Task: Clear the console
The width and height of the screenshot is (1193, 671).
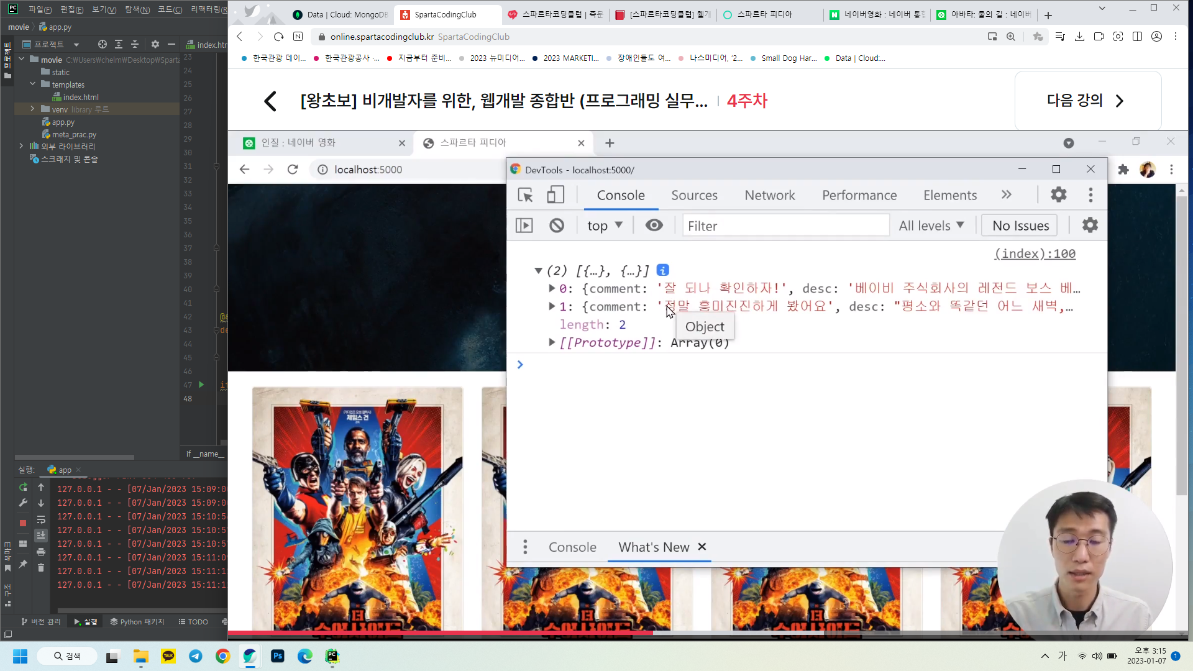Action: (x=557, y=226)
